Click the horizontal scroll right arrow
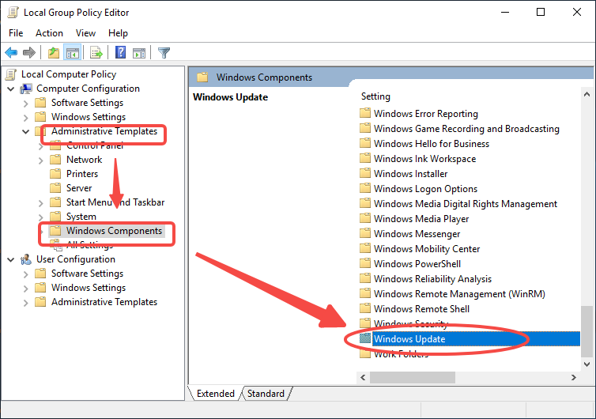 point(574,377)
